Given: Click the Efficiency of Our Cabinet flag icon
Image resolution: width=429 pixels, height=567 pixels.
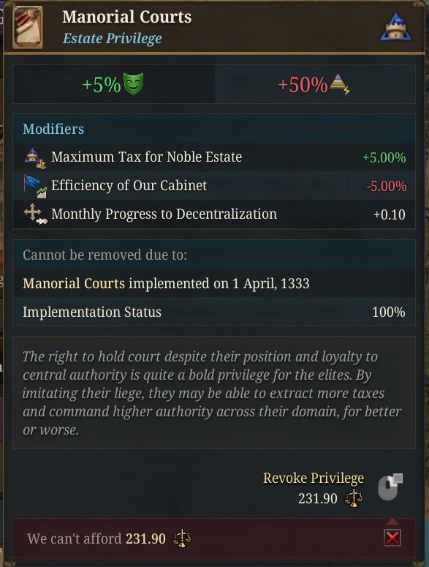Looking at the screenshot, I should pos(35,187).
